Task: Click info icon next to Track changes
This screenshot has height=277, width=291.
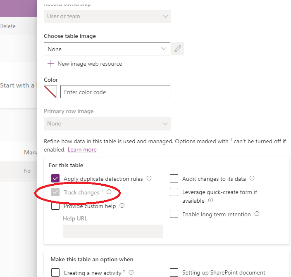Action: 109,192
